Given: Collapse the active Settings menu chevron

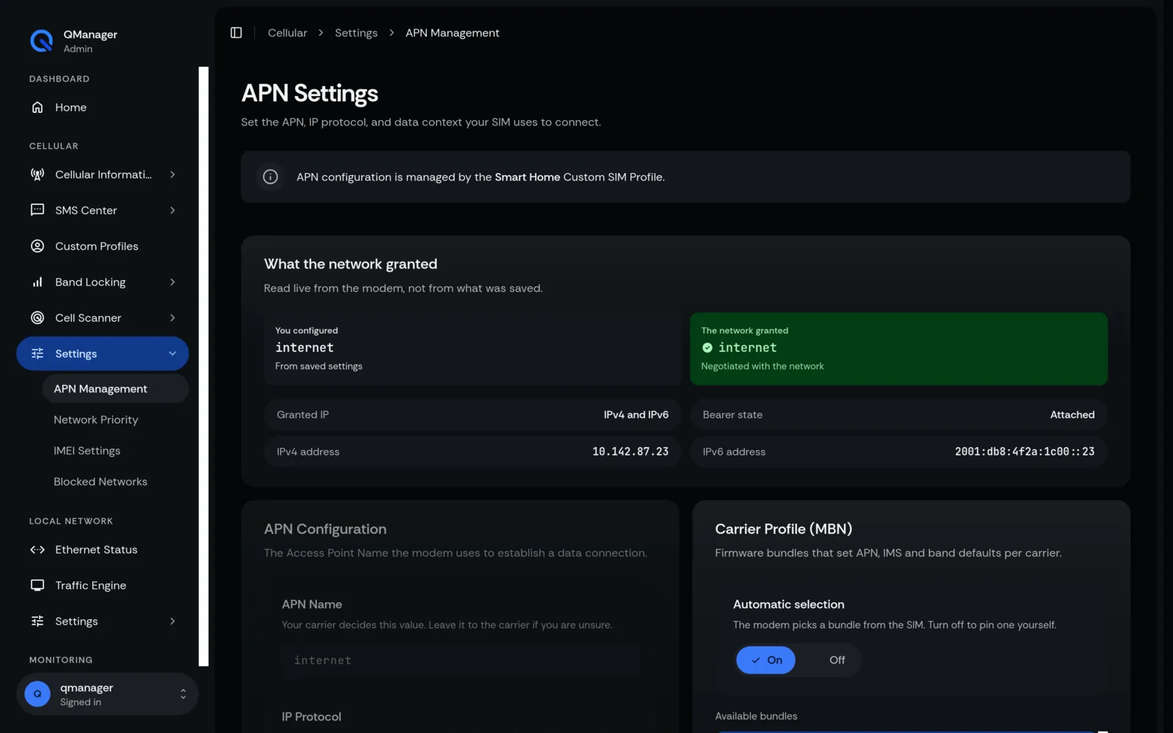Looking at the screenshot, I should 172,354.
